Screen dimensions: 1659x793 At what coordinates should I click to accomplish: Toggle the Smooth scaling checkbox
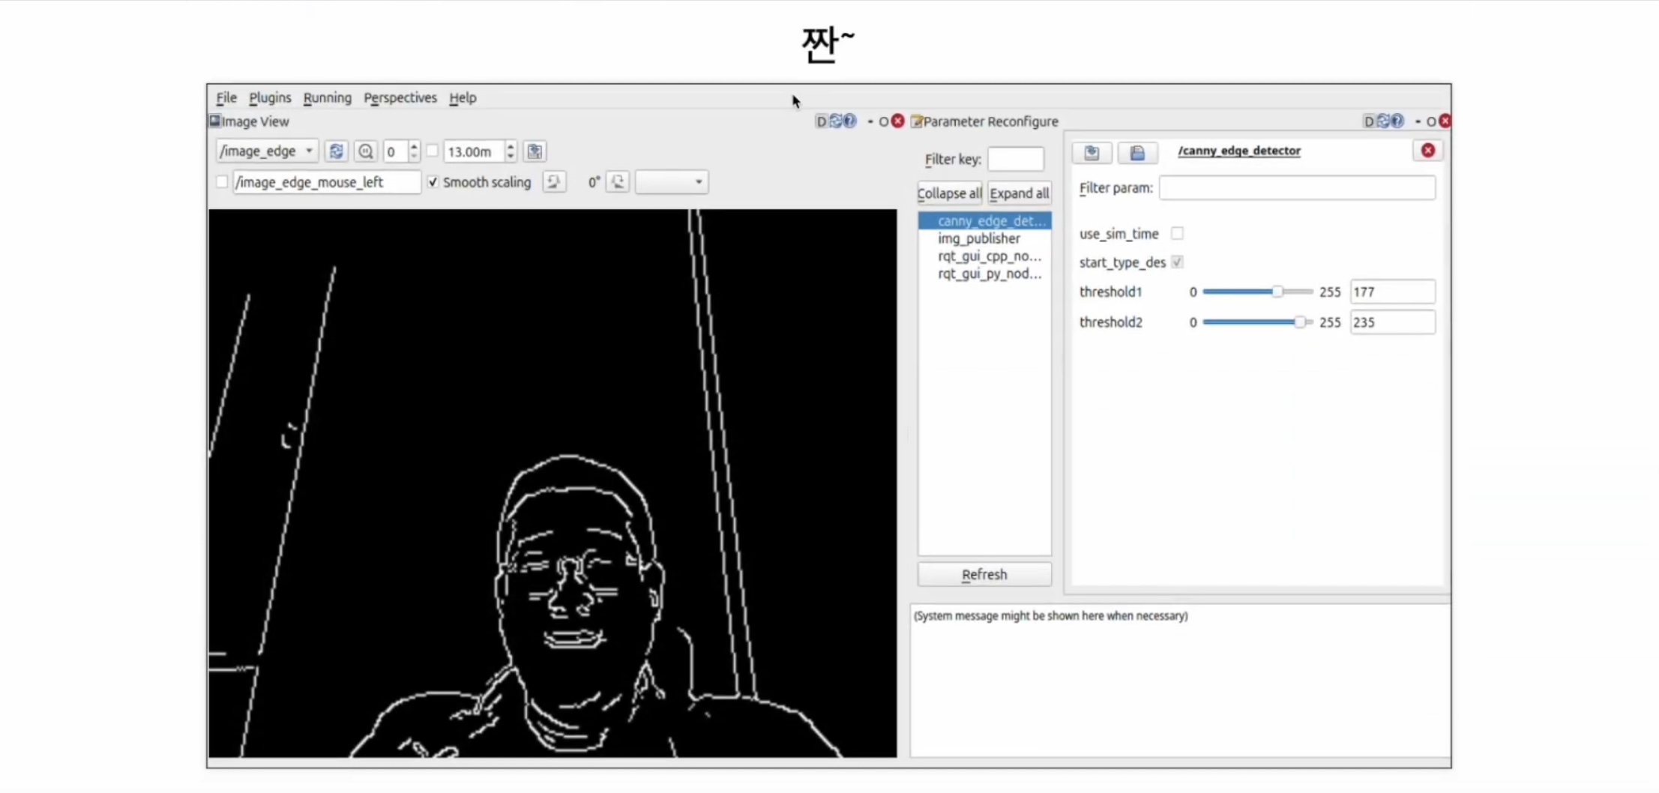433,182
